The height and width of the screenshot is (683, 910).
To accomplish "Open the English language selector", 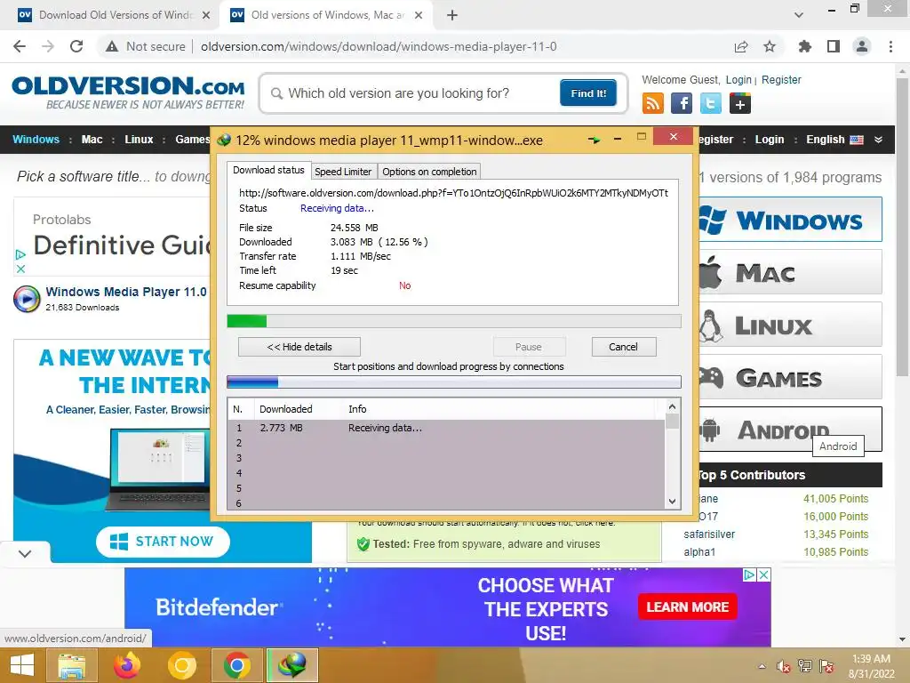I will tap(834, 140).
